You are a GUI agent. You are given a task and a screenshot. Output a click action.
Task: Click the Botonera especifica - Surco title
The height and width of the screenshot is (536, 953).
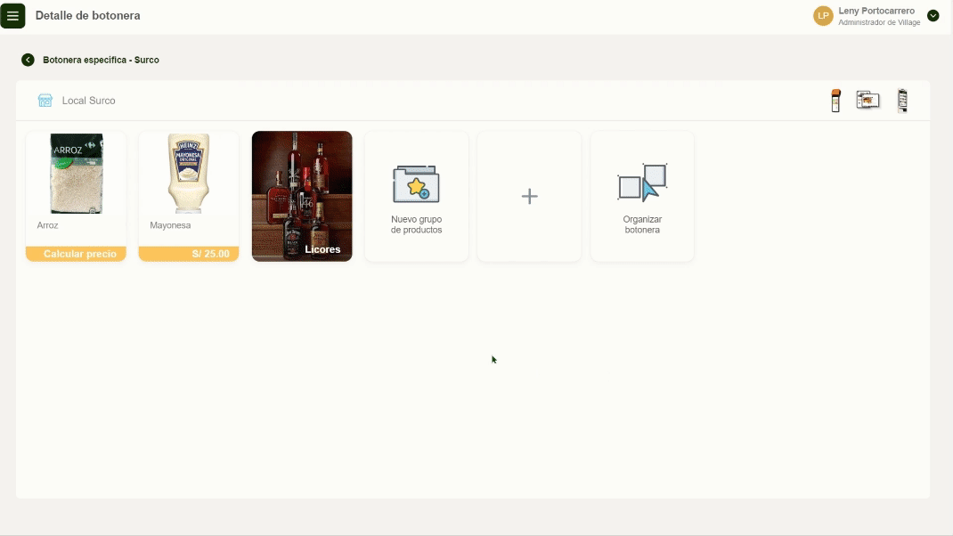pos(101,60)
